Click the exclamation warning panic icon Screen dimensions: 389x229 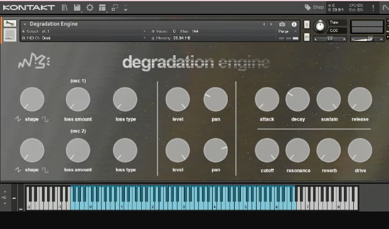(373, 8)
